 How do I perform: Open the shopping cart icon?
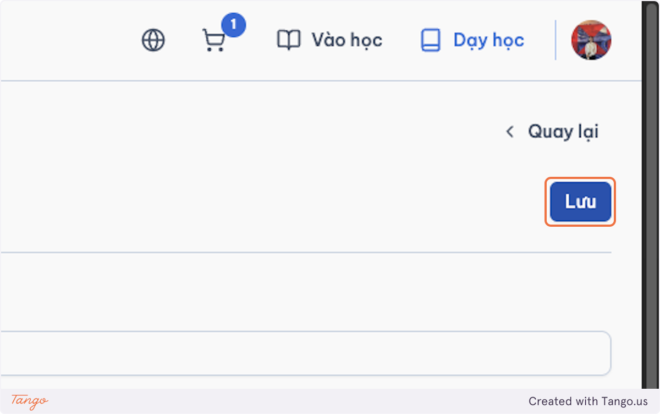point(213,41)
